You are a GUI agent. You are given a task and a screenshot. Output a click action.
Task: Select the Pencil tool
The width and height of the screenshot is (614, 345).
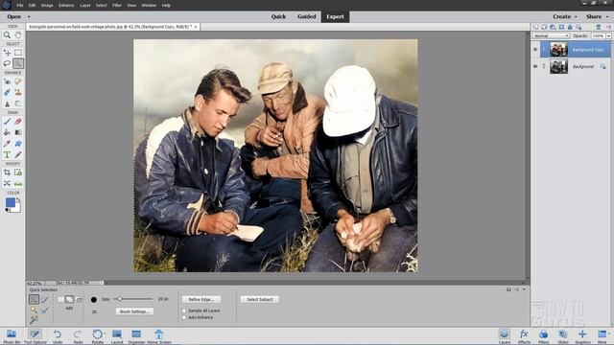point(18,154)
